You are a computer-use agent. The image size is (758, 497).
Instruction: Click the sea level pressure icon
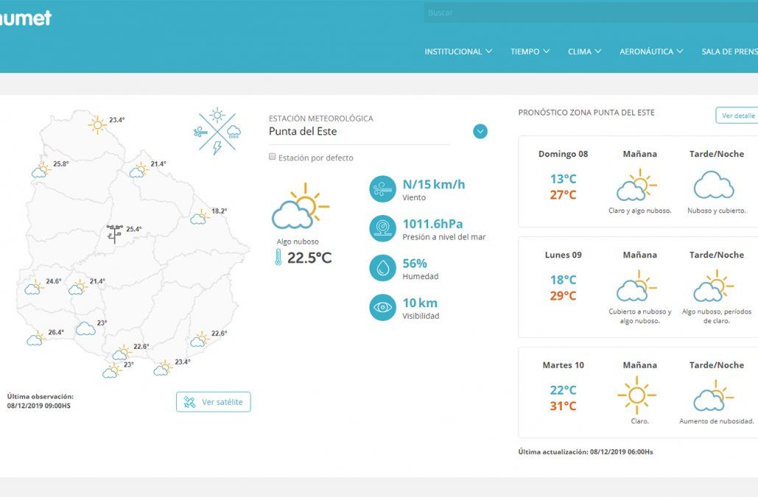382,228
